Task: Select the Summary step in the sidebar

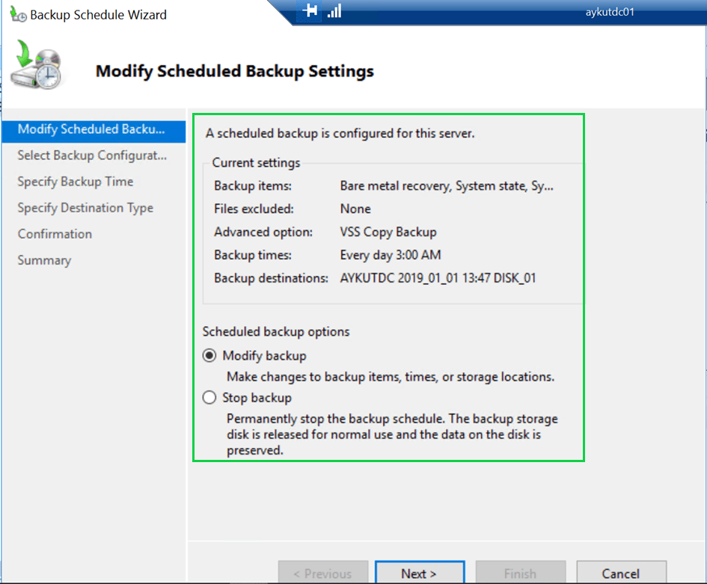Action: pos(44,260)
